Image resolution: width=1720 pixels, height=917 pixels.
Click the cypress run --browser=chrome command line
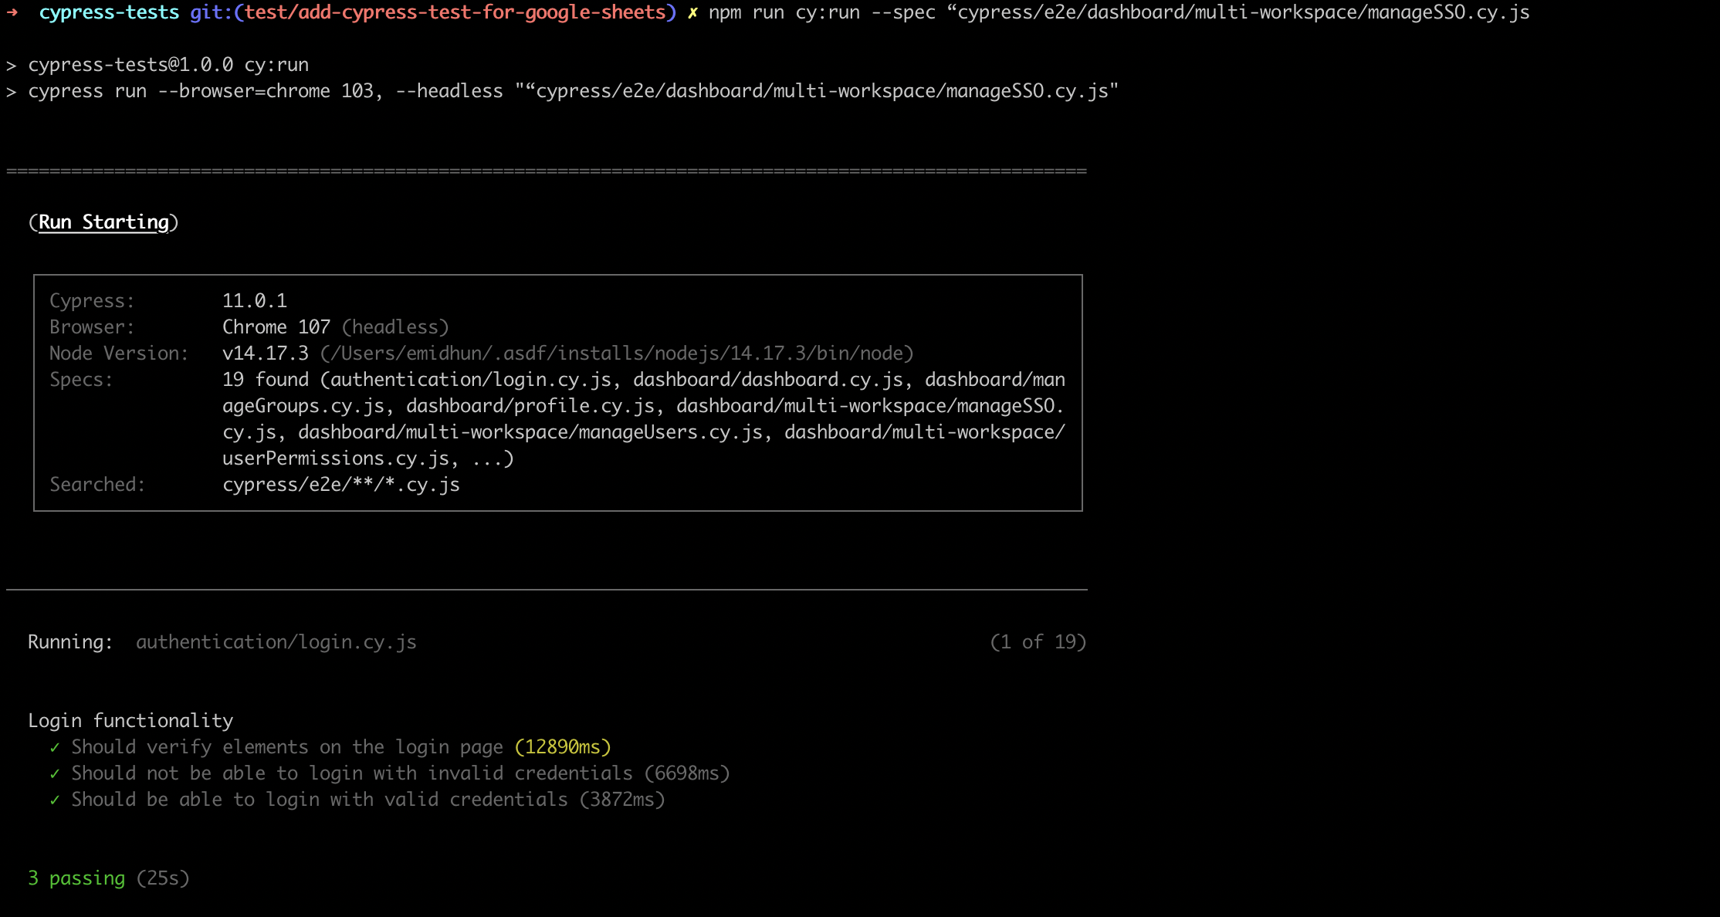(573, 91)
